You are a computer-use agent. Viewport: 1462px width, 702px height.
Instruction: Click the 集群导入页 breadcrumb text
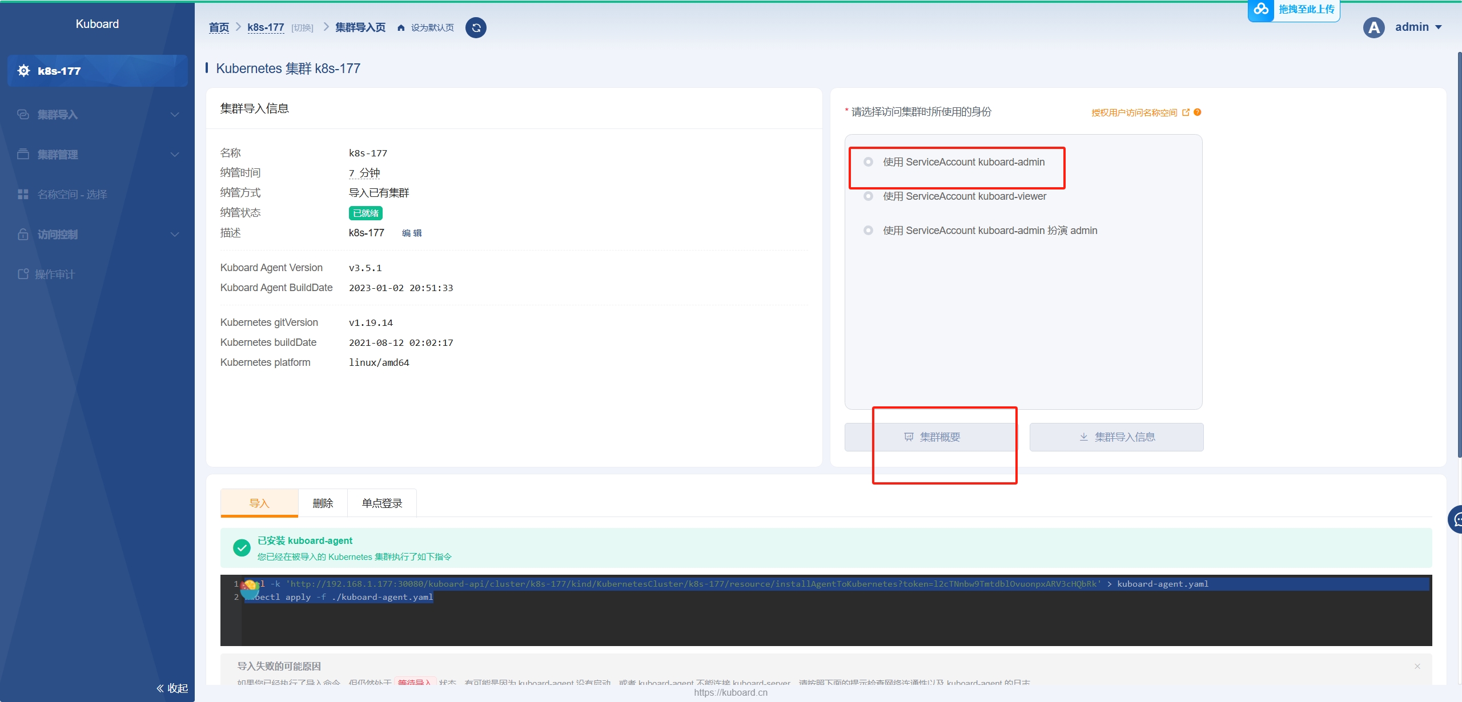[x=360, y=27]
